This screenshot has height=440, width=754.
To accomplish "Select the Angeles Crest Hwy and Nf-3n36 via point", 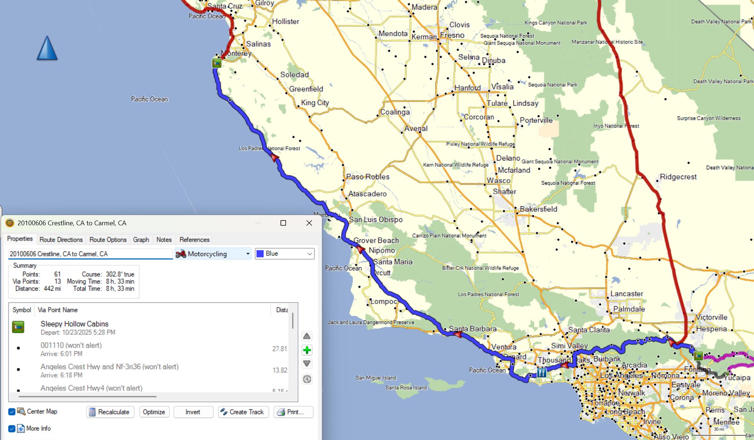I will 109,367.
